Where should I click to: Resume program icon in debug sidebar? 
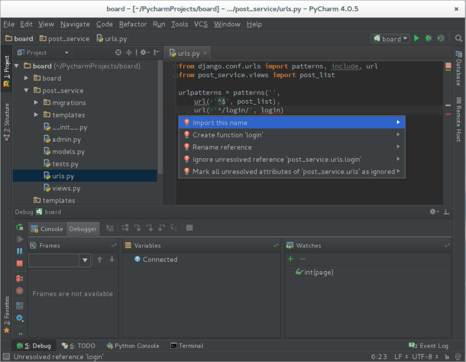tap(20, 239)
